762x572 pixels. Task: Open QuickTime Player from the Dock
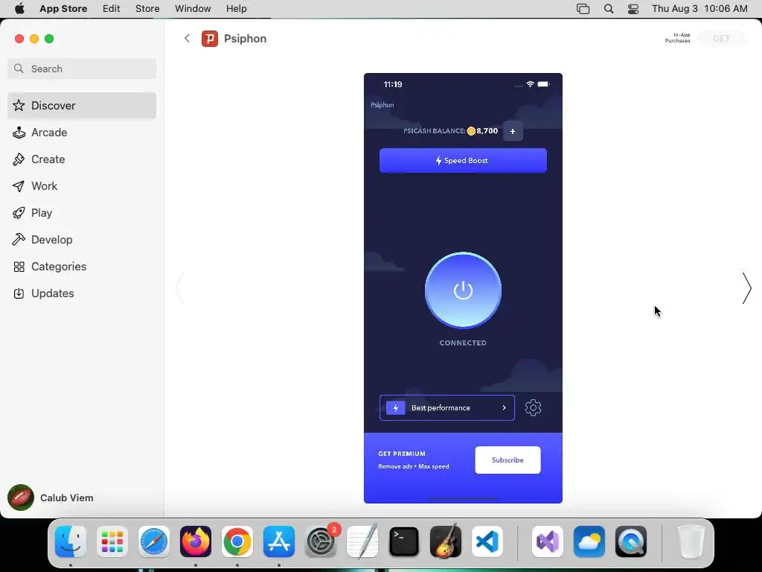tap(631, 541)
